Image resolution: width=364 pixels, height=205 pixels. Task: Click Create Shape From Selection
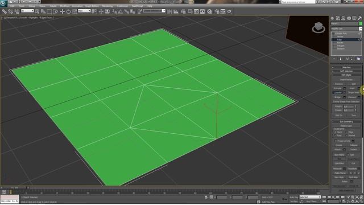point(346,101)
